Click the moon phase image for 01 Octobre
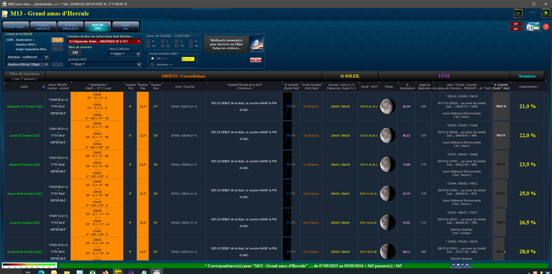This screenshot has height=274, width=552. [x=388, y=106]
